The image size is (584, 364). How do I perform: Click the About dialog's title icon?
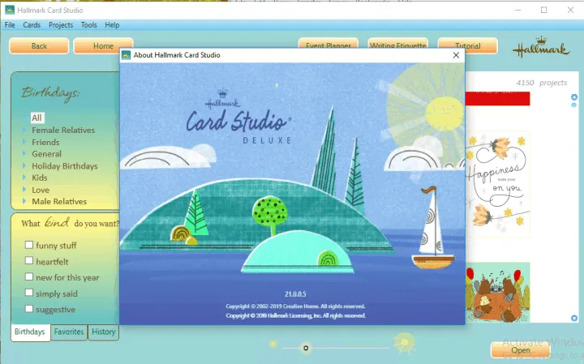(127, 55)
